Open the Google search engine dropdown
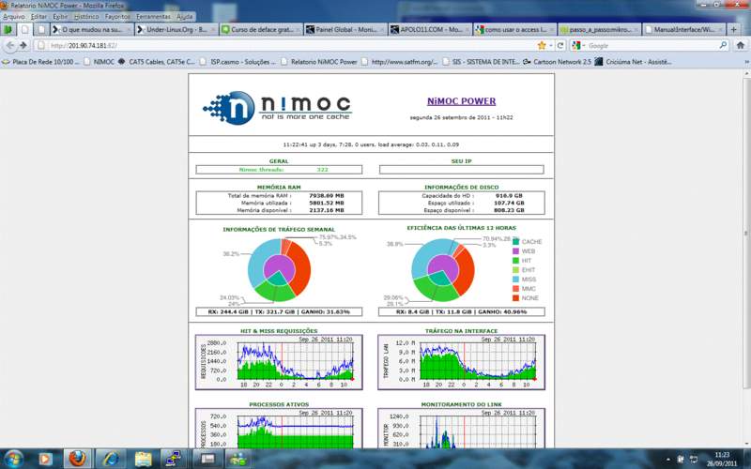Image resolution: width=751 pixels, height=469 pixels. click(577, 45)
